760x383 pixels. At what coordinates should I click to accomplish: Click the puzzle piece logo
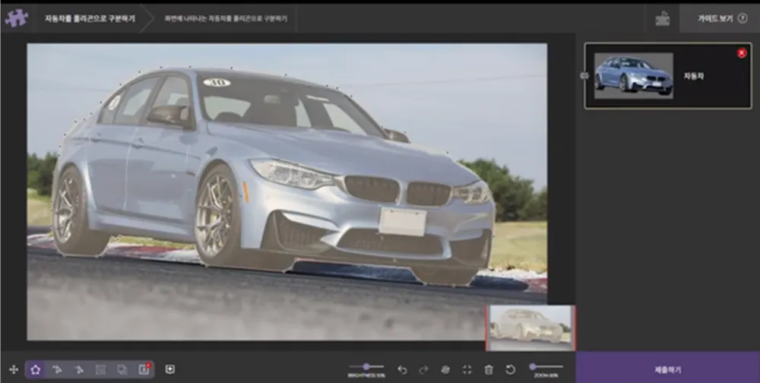[17, 18]
